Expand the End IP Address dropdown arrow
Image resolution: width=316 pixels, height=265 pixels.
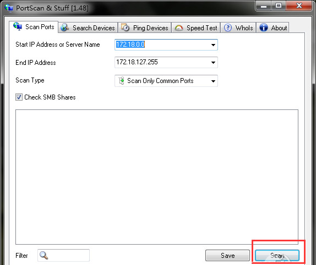[x=213, y=63]
